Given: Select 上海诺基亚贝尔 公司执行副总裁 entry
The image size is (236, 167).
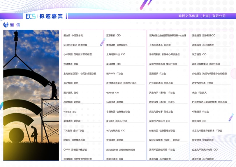Looking at the screenshot, I should pos(80,74).
